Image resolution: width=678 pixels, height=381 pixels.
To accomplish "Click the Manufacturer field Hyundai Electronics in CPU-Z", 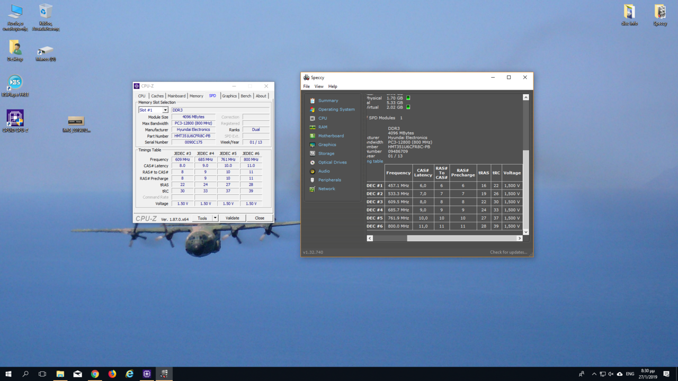I will [193, 130].
